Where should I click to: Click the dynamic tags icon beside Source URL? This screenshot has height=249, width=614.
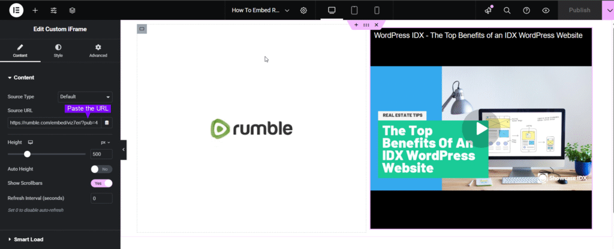coord(107,123)
